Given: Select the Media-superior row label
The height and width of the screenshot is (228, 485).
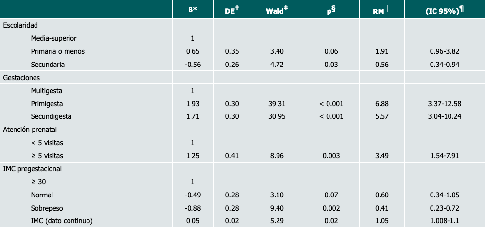Looking at the screenshot, I should [53, 38].
